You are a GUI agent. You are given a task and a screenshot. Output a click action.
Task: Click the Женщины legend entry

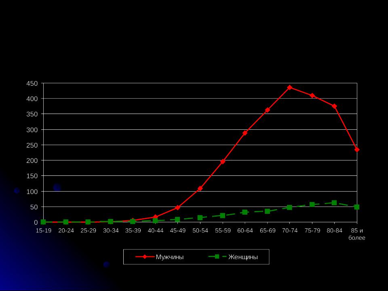click(233, 257)
